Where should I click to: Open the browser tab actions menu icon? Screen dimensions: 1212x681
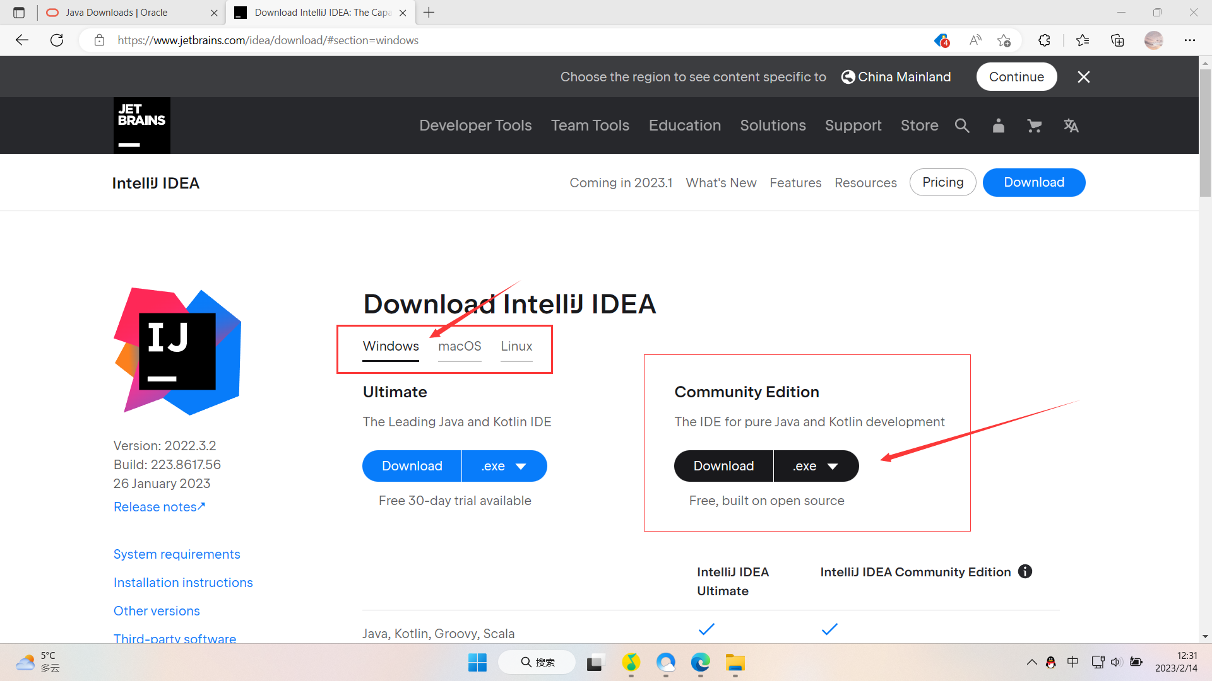[x=19, y=13]
